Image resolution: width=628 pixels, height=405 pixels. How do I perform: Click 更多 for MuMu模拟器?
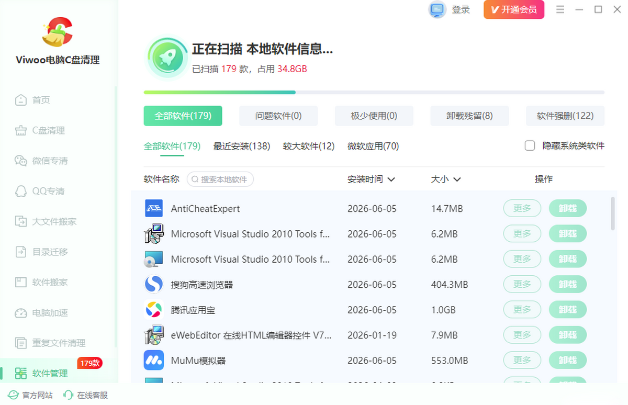coord(522,361)
